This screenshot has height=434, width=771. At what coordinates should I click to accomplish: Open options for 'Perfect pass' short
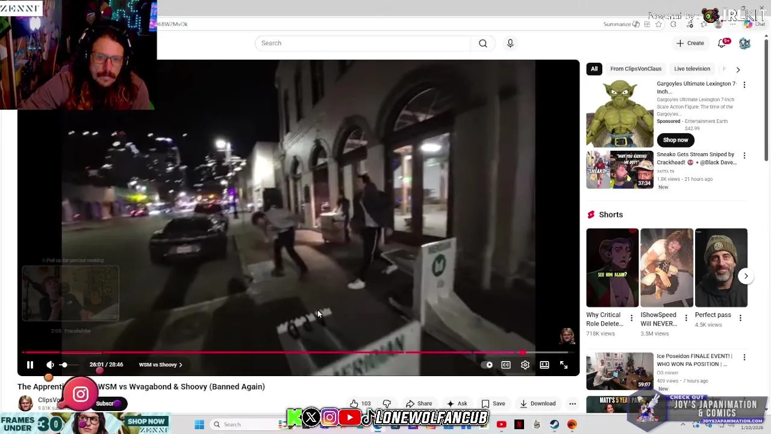740,318
